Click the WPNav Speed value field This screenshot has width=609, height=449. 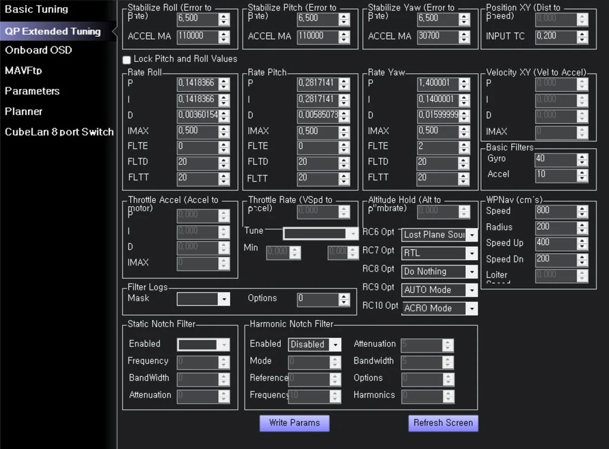point(555,211)
